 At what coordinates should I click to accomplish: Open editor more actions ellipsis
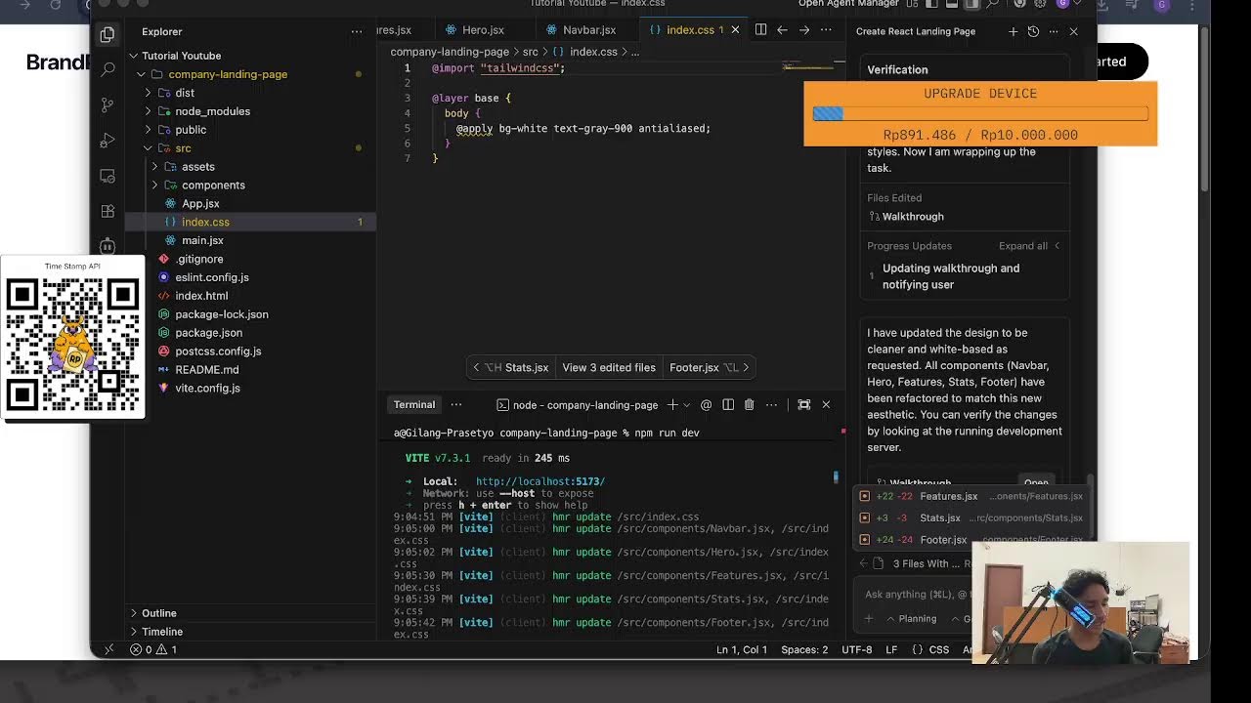tap(826, 30)
